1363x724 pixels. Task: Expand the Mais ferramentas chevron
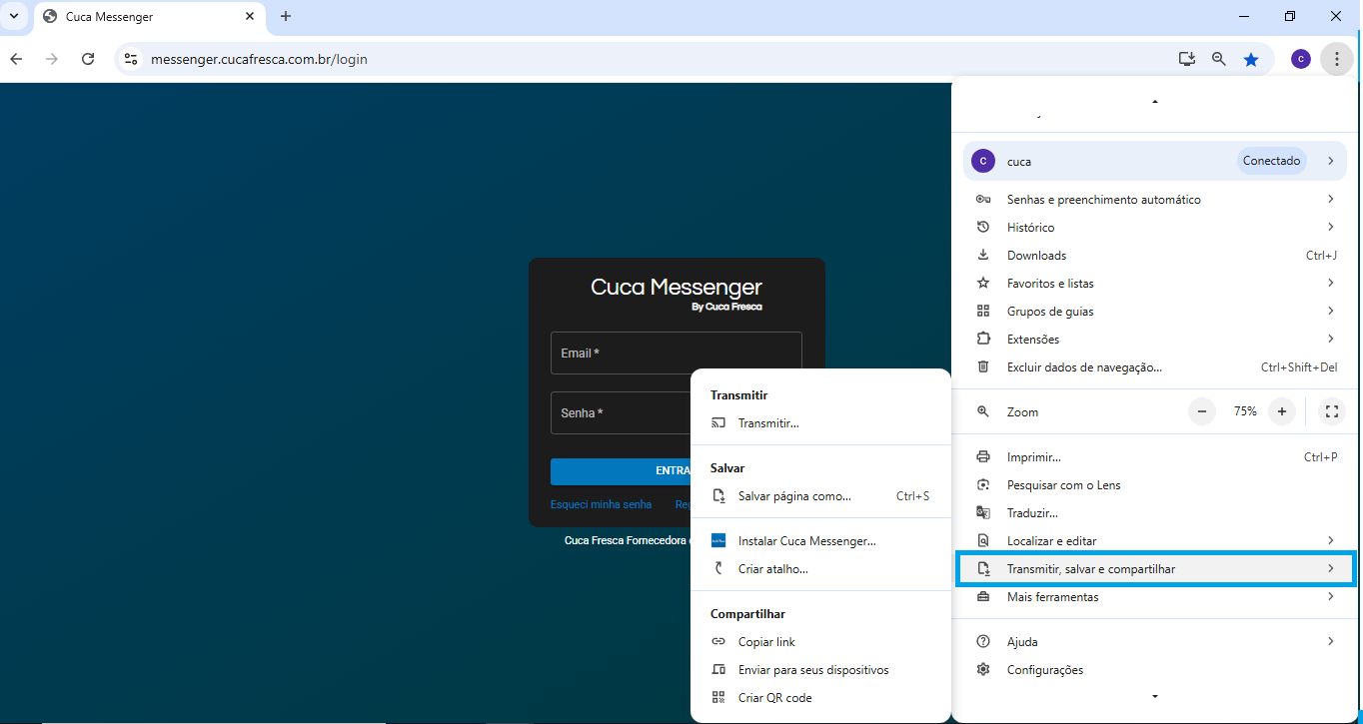1330,597
